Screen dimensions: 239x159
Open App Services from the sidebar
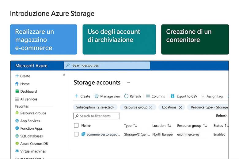pyautogui.click(x=30, y=121)
